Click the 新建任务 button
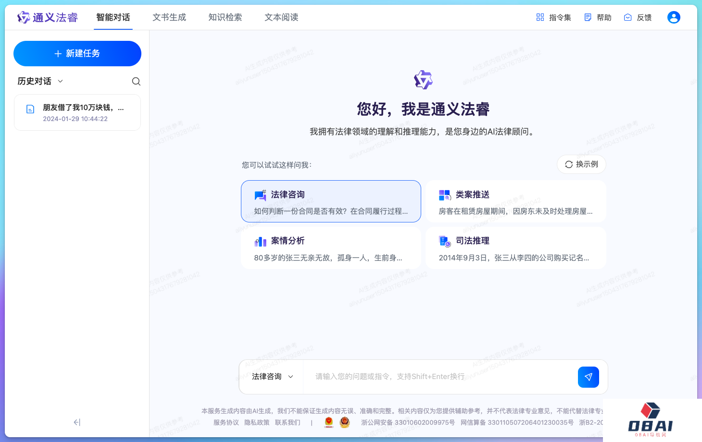The image size is (702, 442). click(x=77, y=53)
